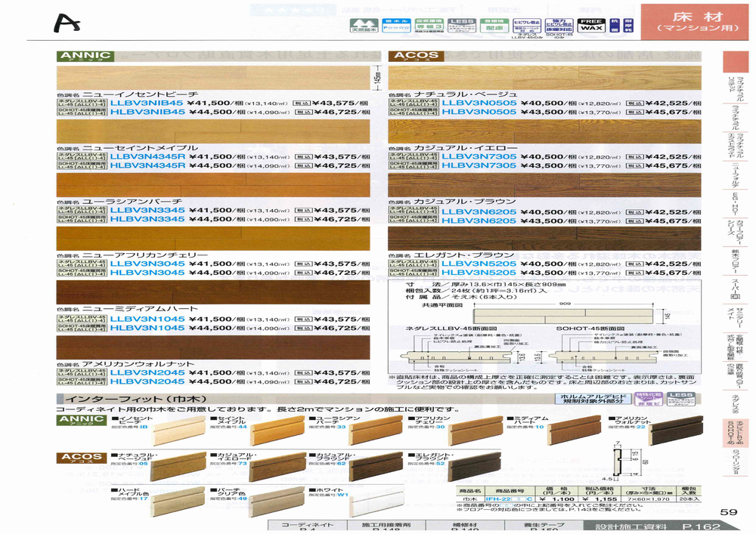Select the ニューフォルテ side index tab
Viewport: 756px width, 534px height.
pos(734,175)
